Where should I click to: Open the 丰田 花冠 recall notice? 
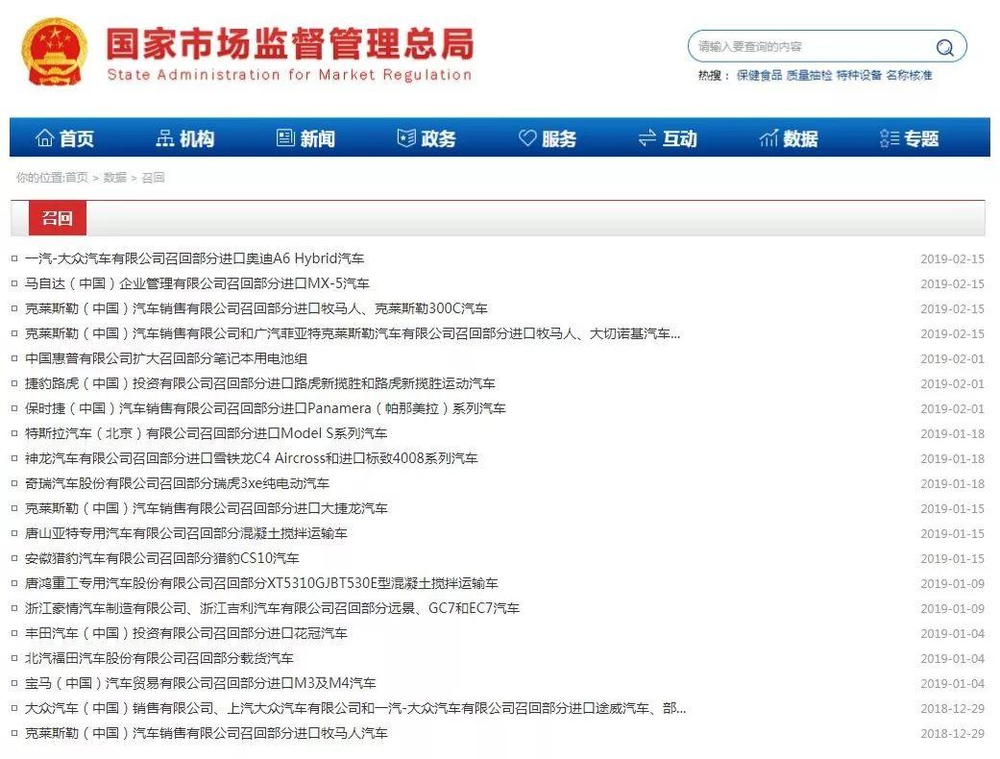[x=185, y=633]
